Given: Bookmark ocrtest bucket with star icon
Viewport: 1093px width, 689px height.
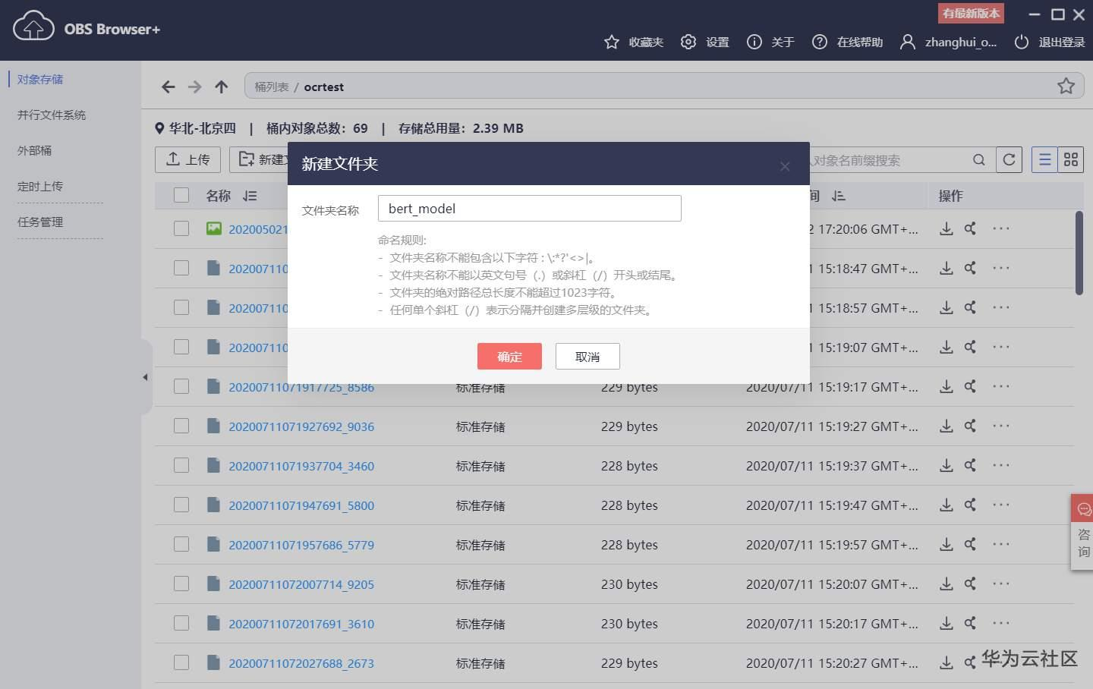Looking at the screenshot, I should click(1066, 86).
